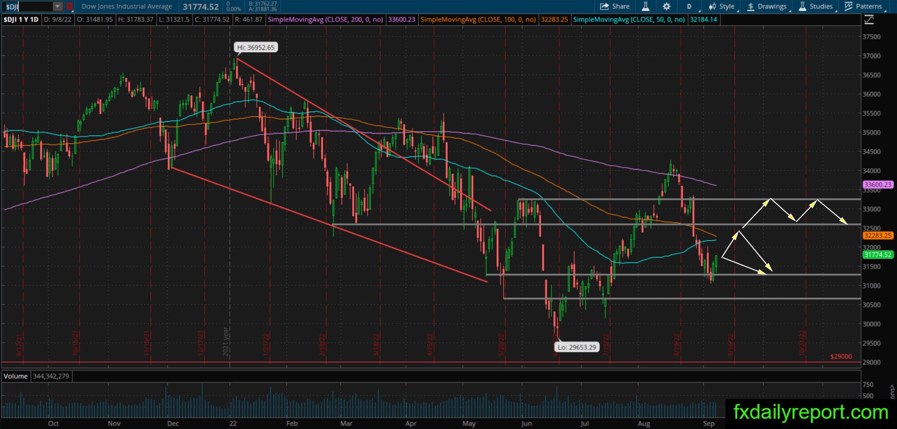Click the 0.00% change value
The image size is (897, 429).
click(233, 9)
